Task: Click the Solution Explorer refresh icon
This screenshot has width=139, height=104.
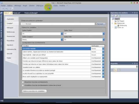Action: 117,16
